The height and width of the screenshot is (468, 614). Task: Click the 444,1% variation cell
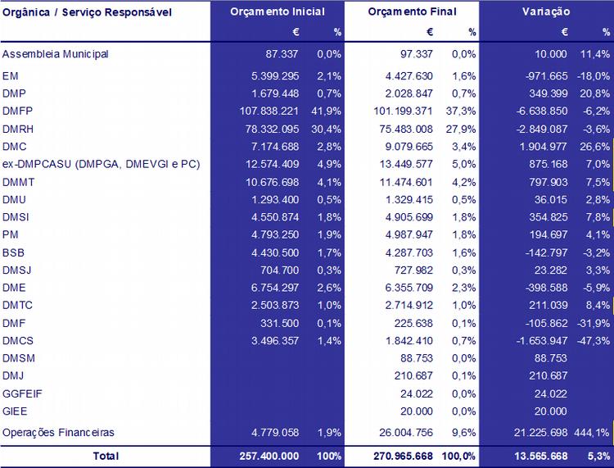(594, 432)
